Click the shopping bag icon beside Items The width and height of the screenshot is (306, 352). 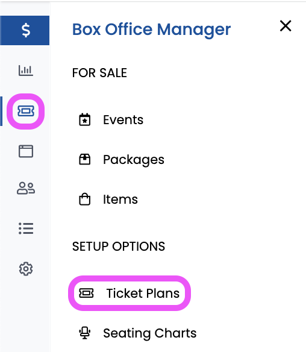click(x=85, y=199)
